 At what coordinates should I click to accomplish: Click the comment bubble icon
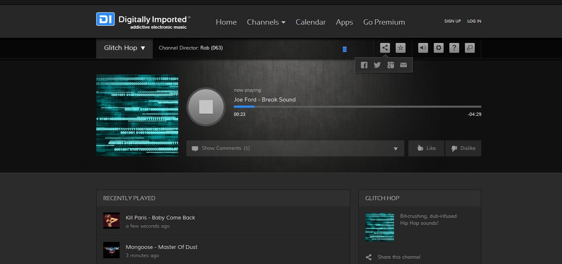pos(195,149)
